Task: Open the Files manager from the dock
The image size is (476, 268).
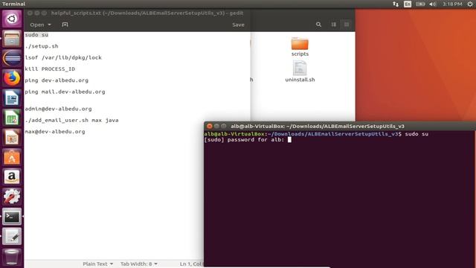Action: click(x=12, y=39)
